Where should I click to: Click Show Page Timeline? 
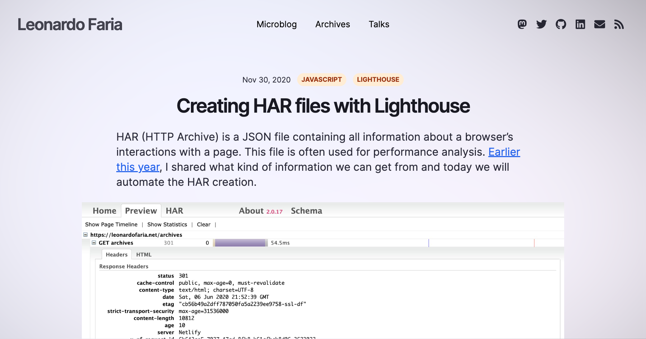[111, 224]
